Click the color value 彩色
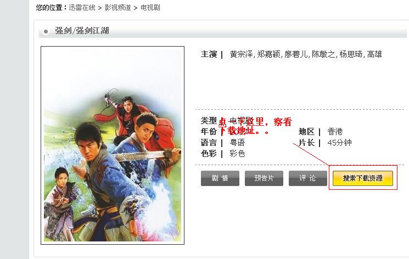409x259 pixels. [237, 154]
